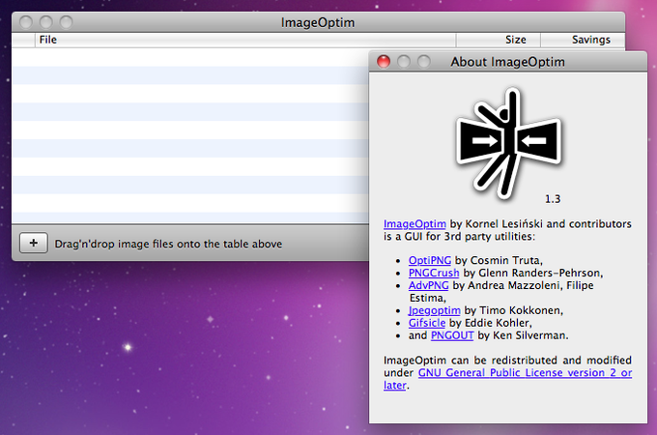The height and width of the screenshot is (435, 657).
Task: Click the About ImageOptim title bar
Action: (x=508, y=62)
